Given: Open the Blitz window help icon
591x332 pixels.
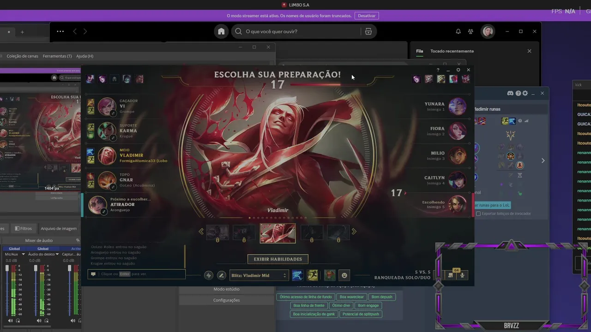Looking at the screenshot, I should (518, 93).
